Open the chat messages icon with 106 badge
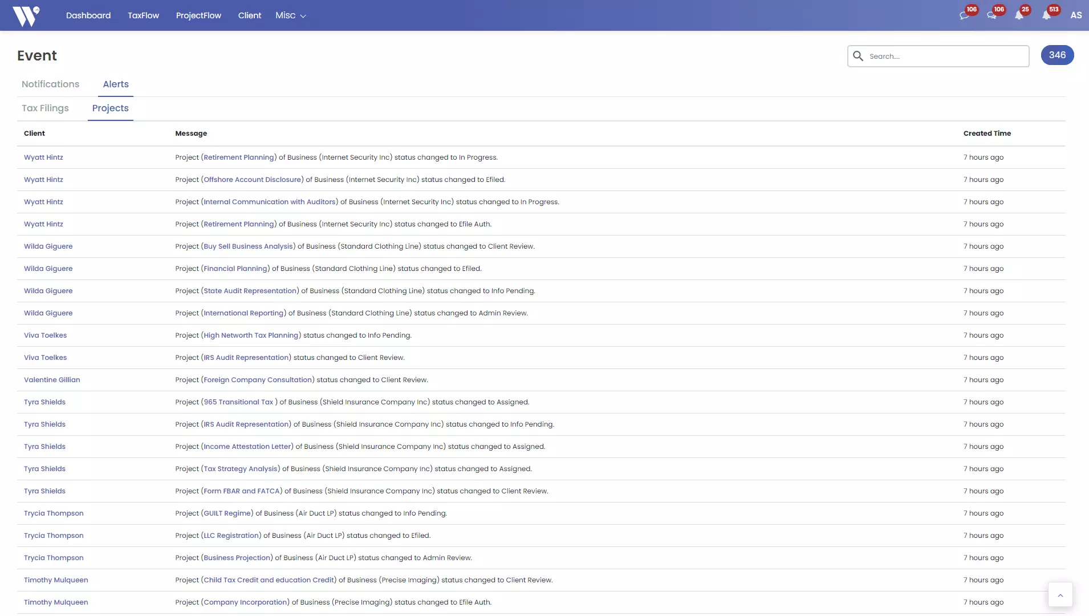 965,15
